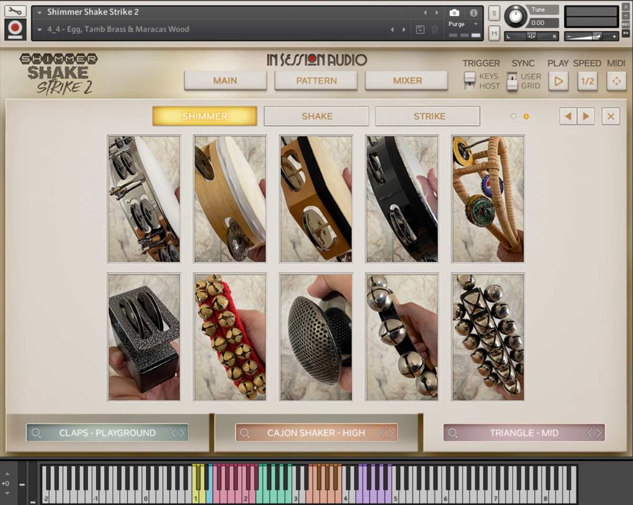Image resolution: width=633 pixels, height=505 pixels.
Task: Select the first page indicator dot
Action: click(513, 116)
